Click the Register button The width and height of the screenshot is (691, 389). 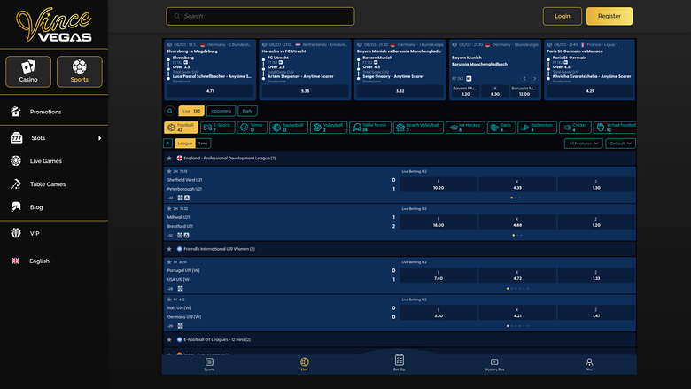(x=609, y=16)
